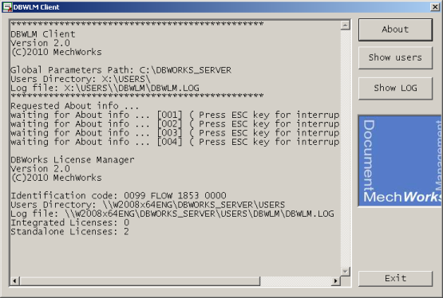Open the Show LOG view
The image size is (443, 298).
395,88
